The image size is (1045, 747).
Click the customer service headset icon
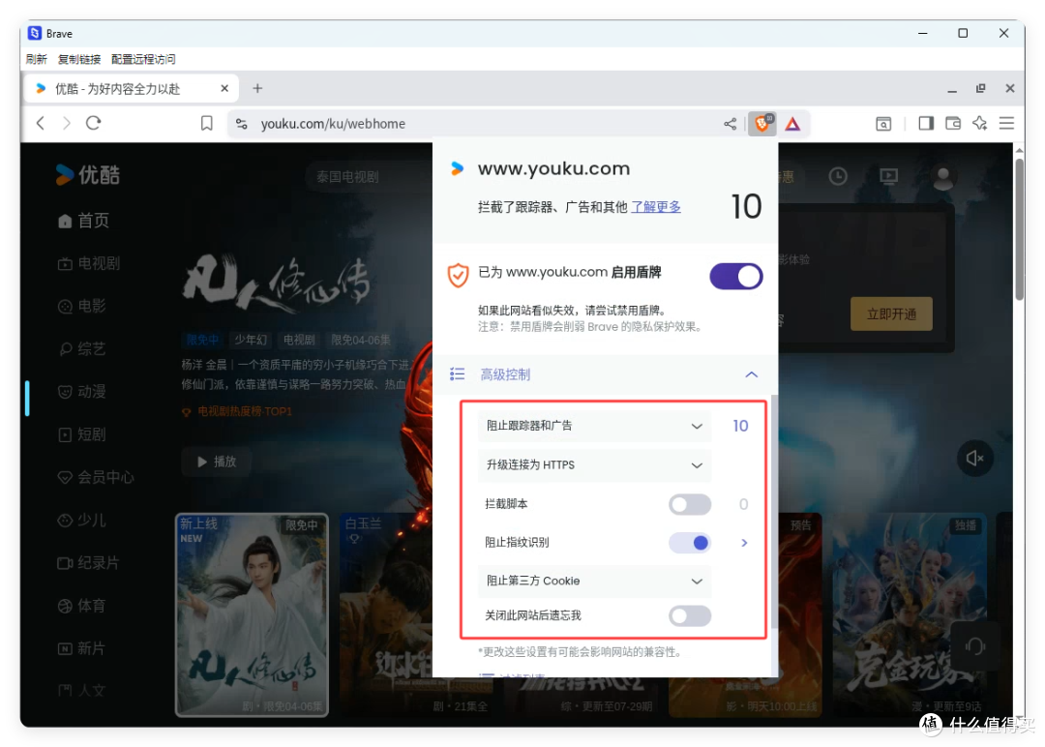[974, 645]
